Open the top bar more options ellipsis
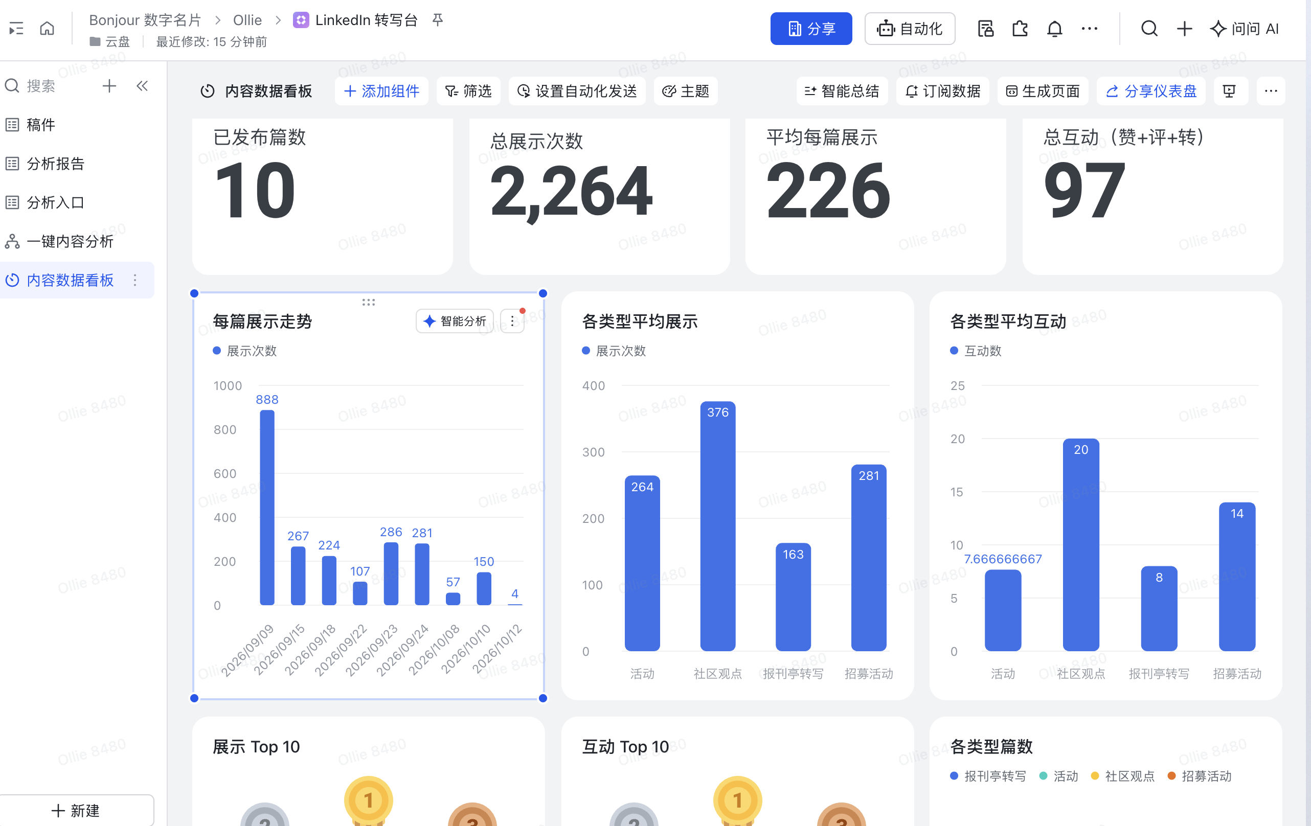Image resolution: width=1311 pixels, height=826 pixels. click(1089, 28)
